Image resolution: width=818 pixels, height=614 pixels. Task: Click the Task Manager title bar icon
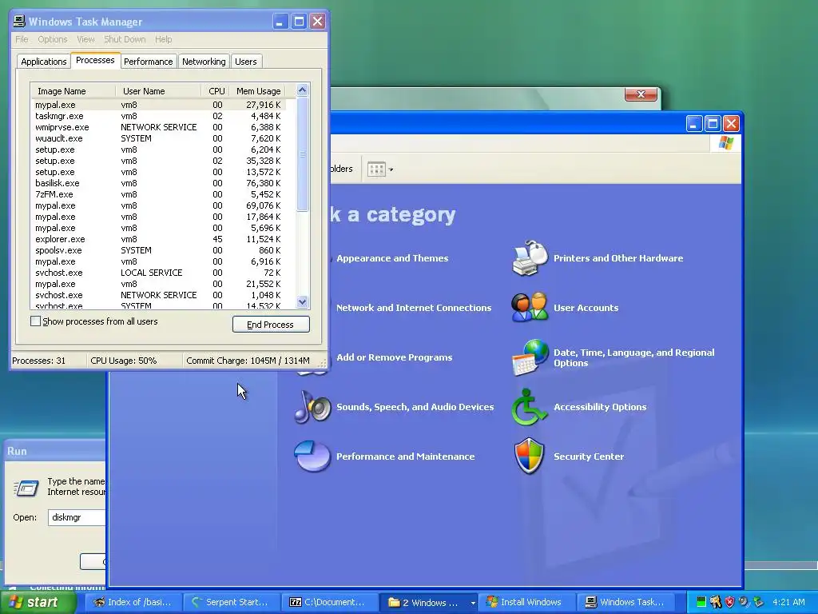click(x=19, y=21)
